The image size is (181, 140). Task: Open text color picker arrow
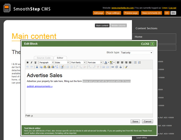click(x=108, y=62)
